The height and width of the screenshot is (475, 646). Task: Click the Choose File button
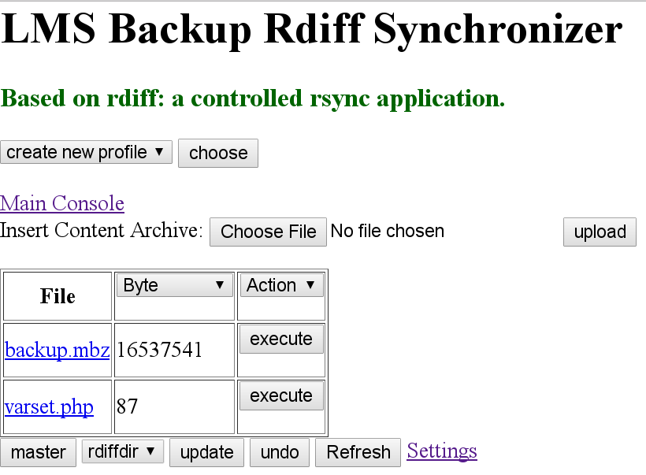click(x=268, y=232)
